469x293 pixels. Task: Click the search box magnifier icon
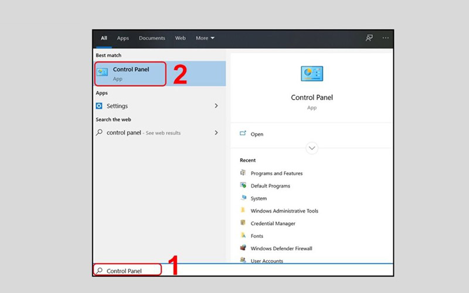point(99,271)
